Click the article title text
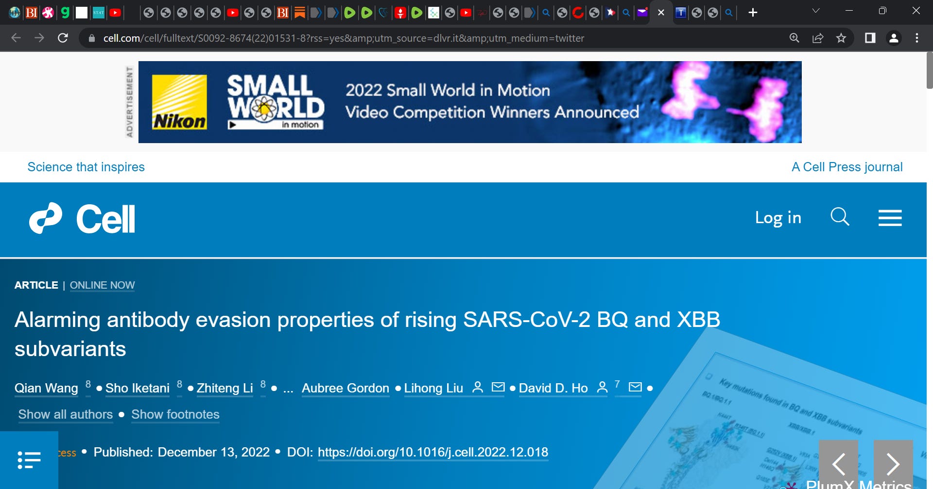Screen dimensions: 933x489 click(367, 334)
